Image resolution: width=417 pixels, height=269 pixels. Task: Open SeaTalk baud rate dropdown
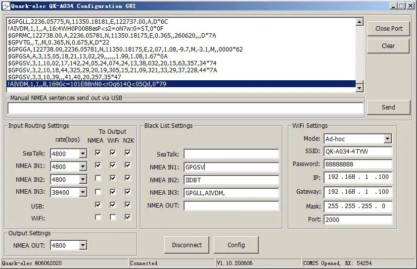[83, 154]
